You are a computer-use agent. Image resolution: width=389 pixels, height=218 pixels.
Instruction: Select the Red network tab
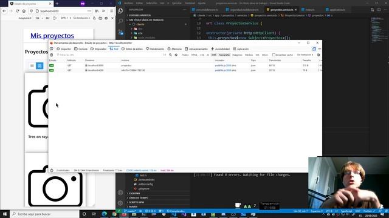pyautogui.click(x=114, y=49)
